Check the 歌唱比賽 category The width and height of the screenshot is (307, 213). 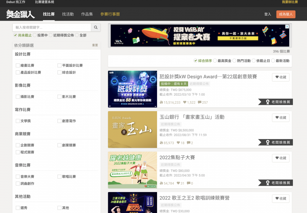point(60,176)
